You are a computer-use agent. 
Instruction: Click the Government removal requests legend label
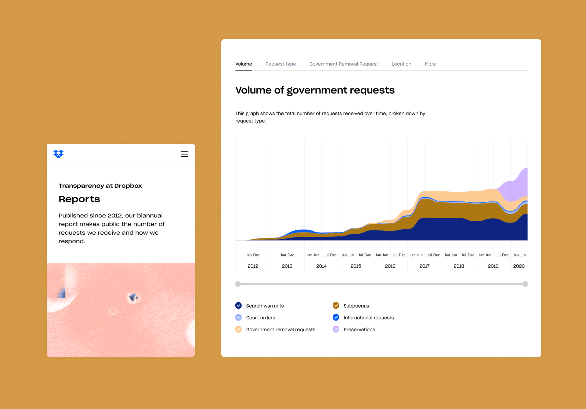[280, 329]
